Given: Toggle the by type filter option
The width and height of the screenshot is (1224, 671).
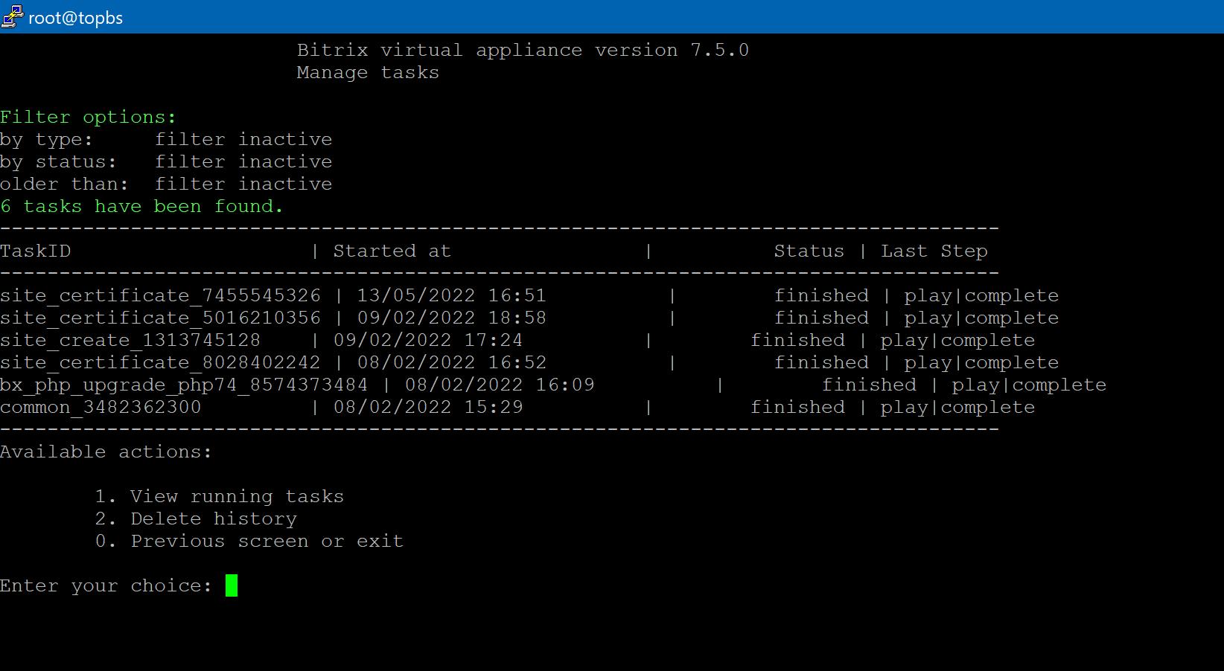Looking at the screenshot, I should coord(166,139).
